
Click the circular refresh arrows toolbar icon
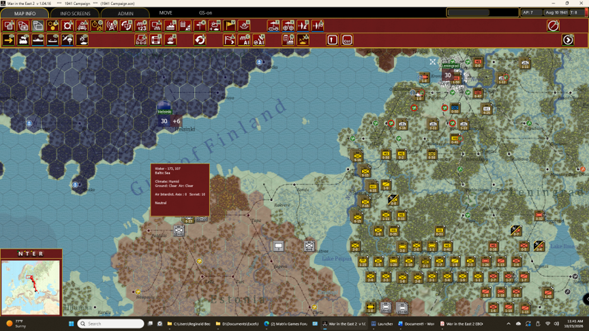pyautogui.click(x=200, y=40)
